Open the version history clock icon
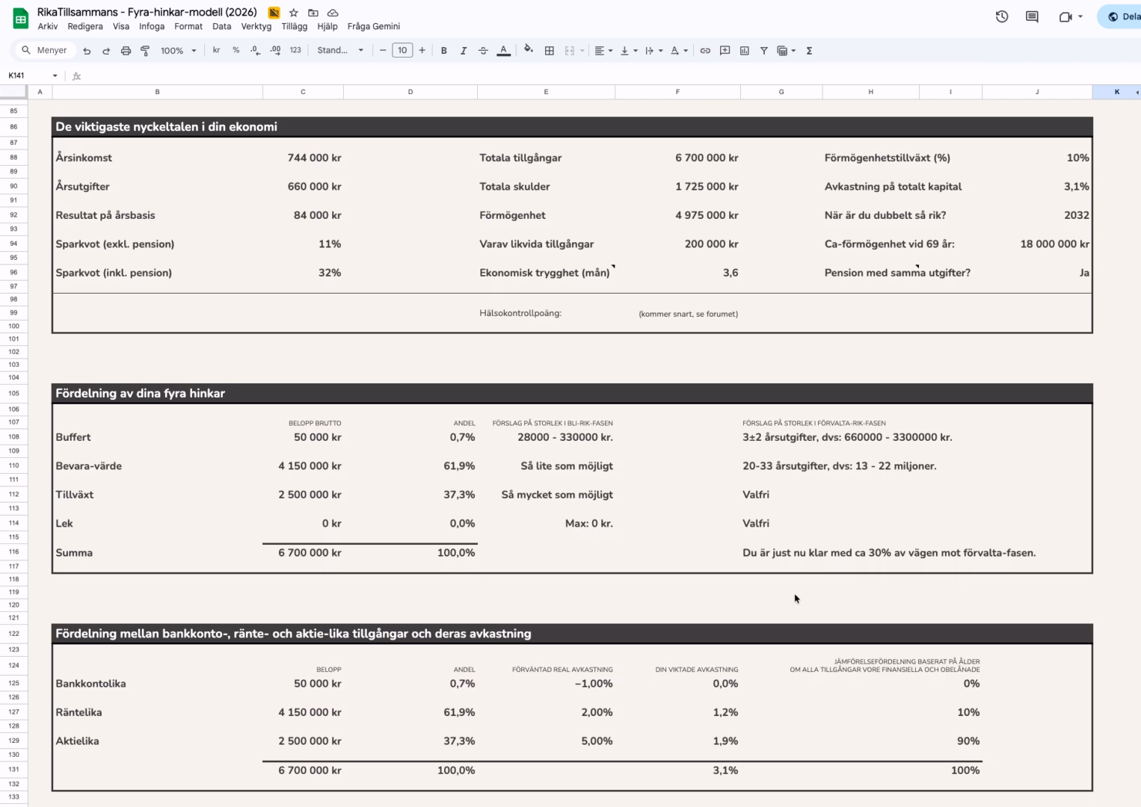Image resolution: width=1141 pixels, height=807 pixels. pyautogui.click(x=1002, y=16)
